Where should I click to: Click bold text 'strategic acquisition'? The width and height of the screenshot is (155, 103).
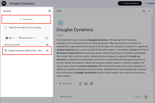pyautogui.click(x=86, y=73)
